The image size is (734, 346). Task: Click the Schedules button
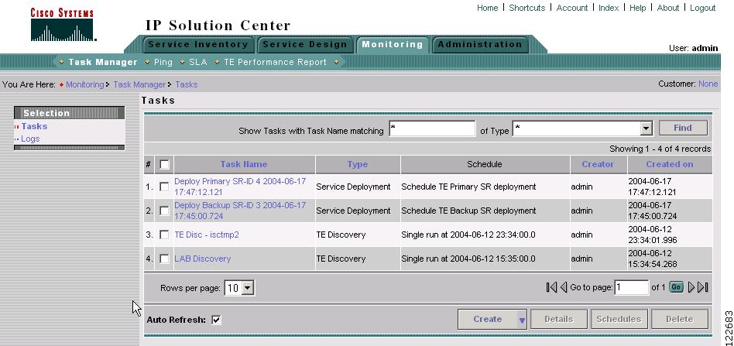pyautogui.click(x=619, y=320)
